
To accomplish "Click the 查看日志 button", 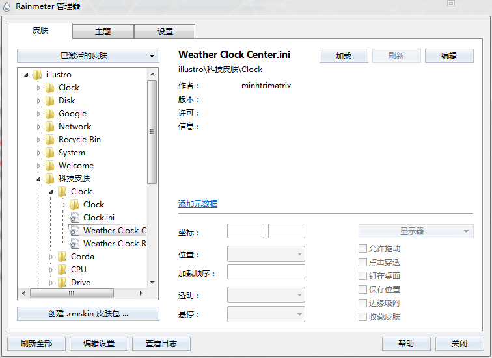I will [x=161, y=344].
